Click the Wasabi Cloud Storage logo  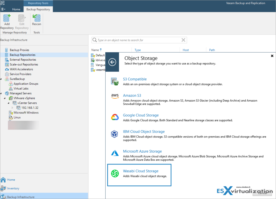115,173
